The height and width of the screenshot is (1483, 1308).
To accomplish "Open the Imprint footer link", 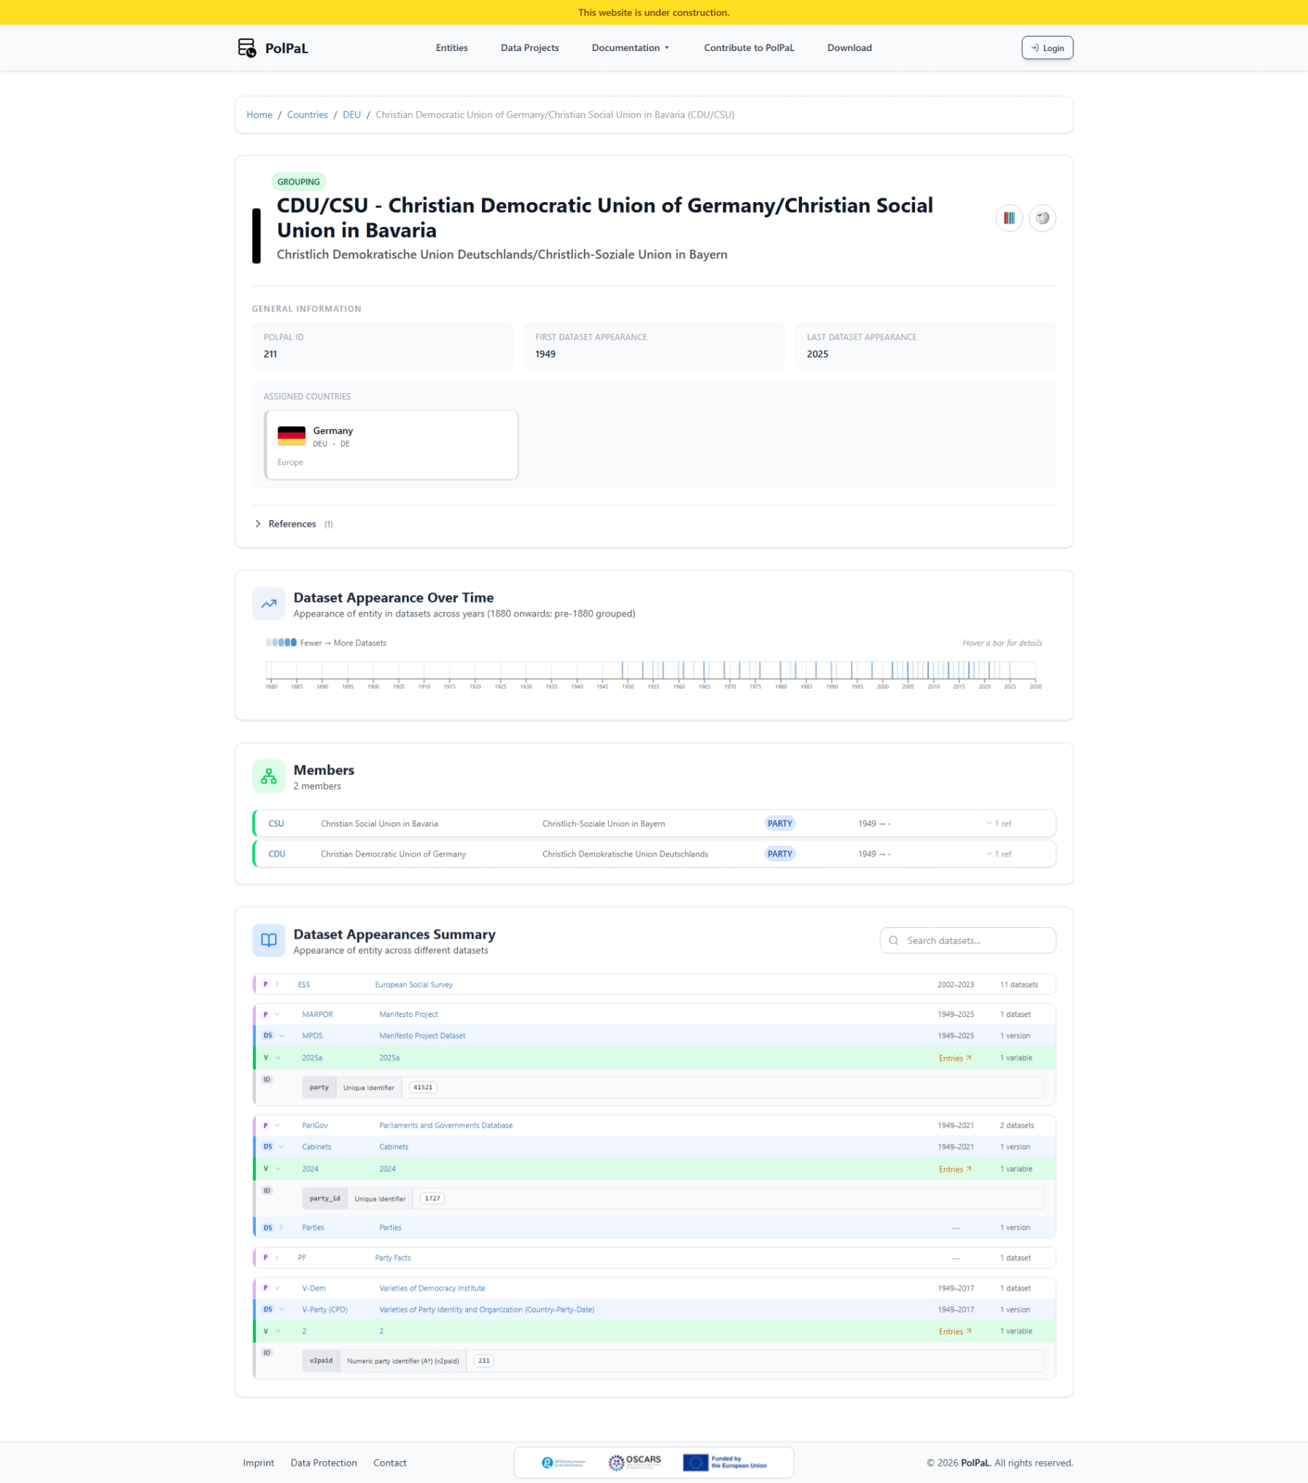I will point(259,1463).
